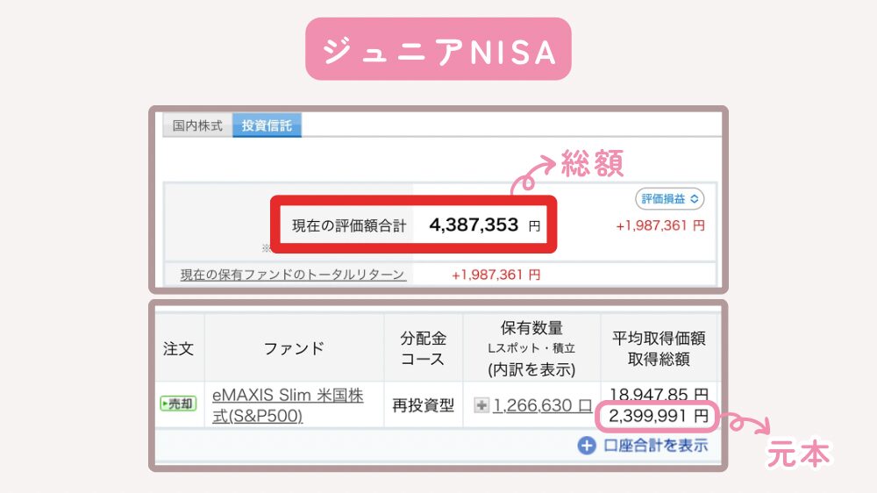This screenshot has height=493, width=877.
Task: Click the 分配金コース column header
Action: [424, 347]
